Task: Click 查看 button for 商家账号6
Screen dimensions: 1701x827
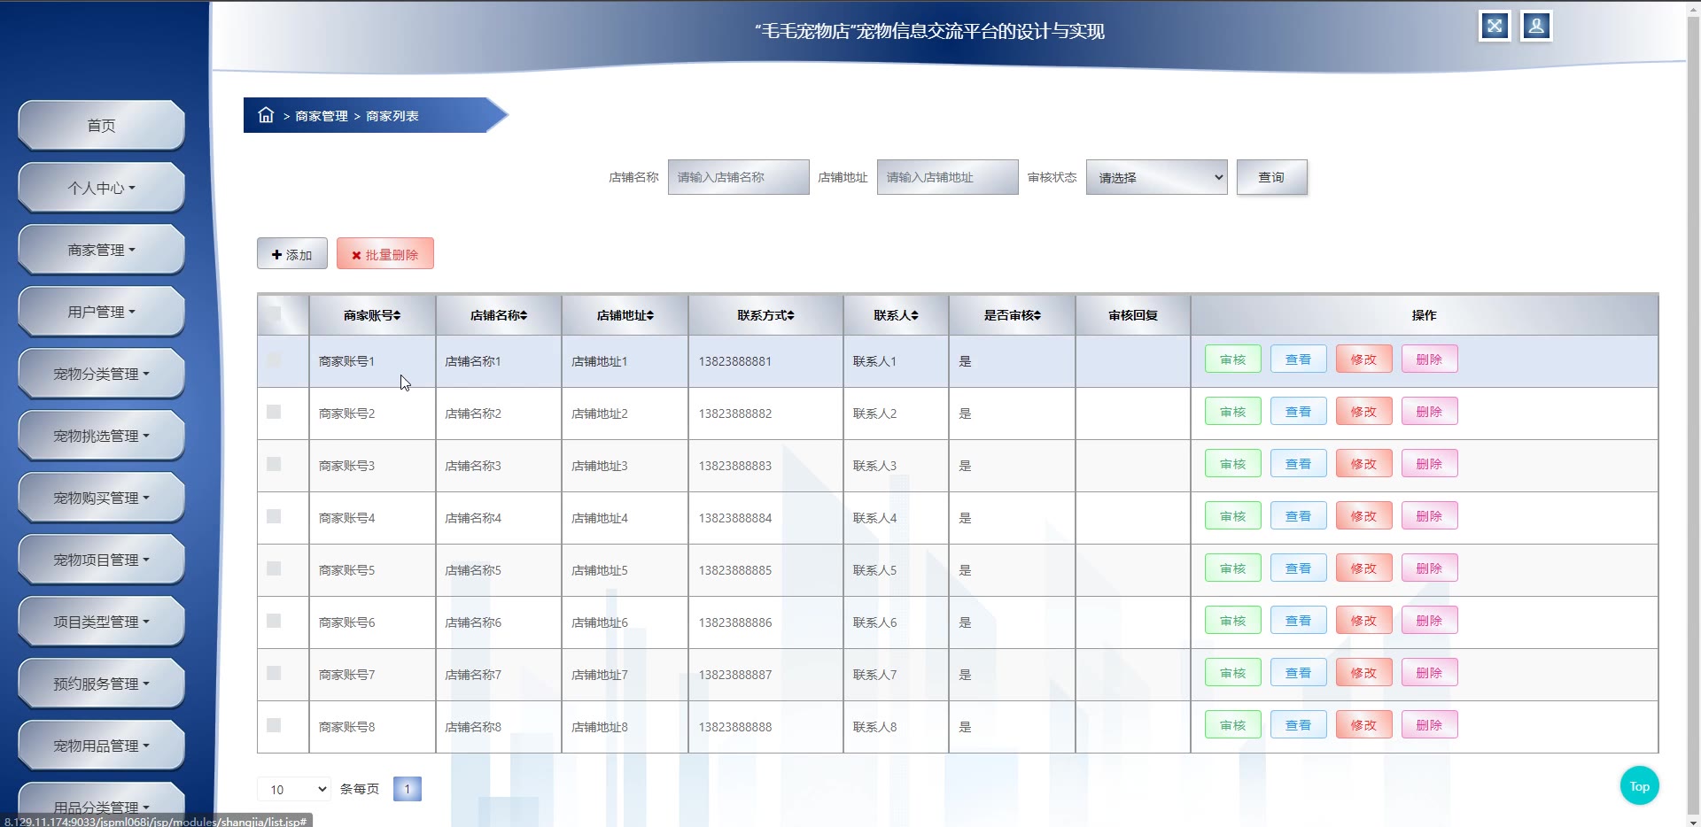Action: click(x=1298, y=621)
